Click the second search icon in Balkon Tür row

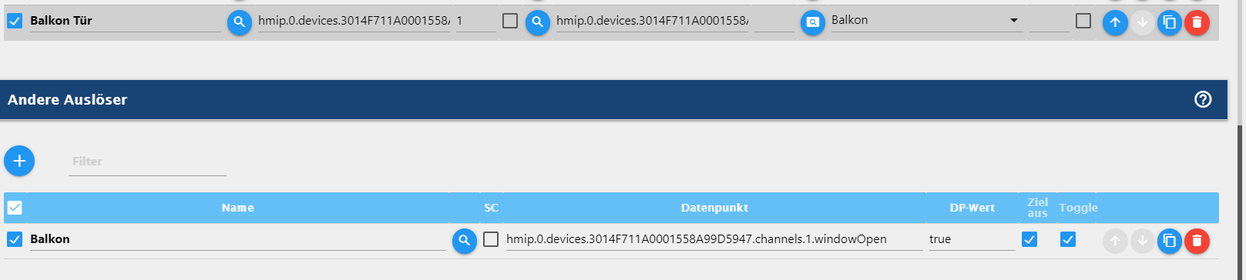coord(538,22)
